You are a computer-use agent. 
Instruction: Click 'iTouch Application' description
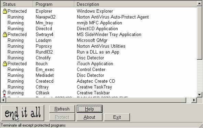(95, 64)
